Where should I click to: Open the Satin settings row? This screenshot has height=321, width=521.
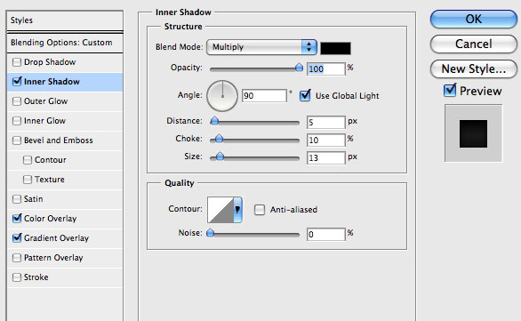[x=65, y=199]
